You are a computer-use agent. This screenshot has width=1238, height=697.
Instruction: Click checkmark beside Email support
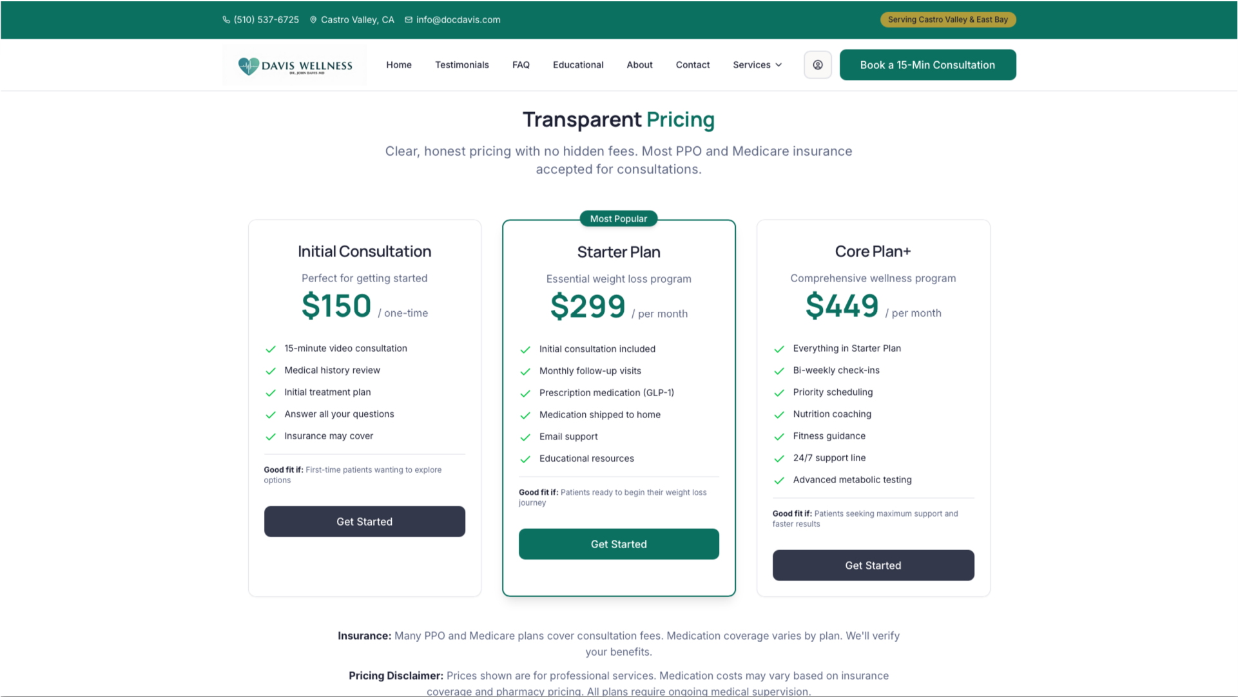(x=525, y=437)
